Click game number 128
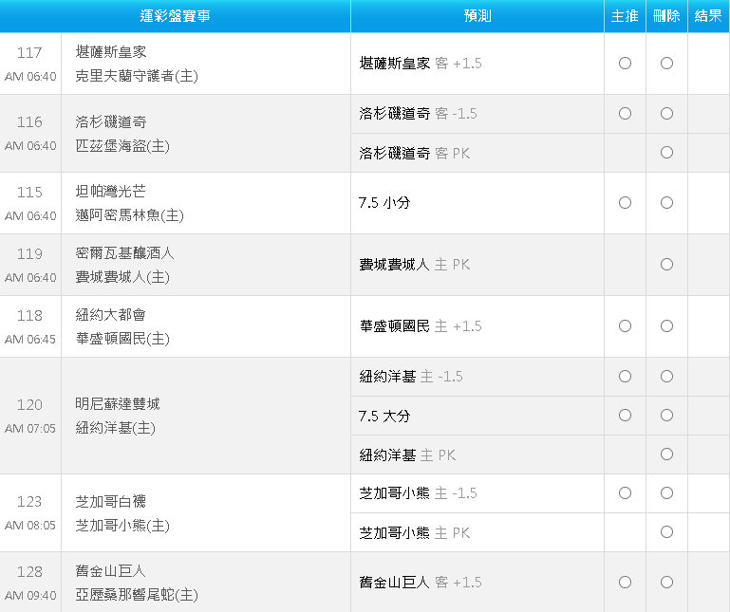730x612 pixels. click(x=29, y=571)
